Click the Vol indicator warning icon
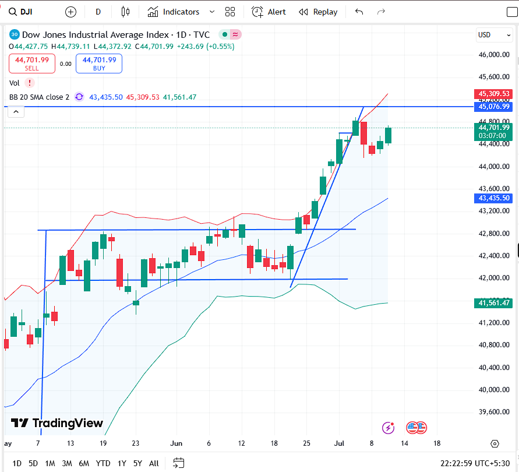Viewport: 519px width, 472px height. pyautogui.click(x=30, y=83)
